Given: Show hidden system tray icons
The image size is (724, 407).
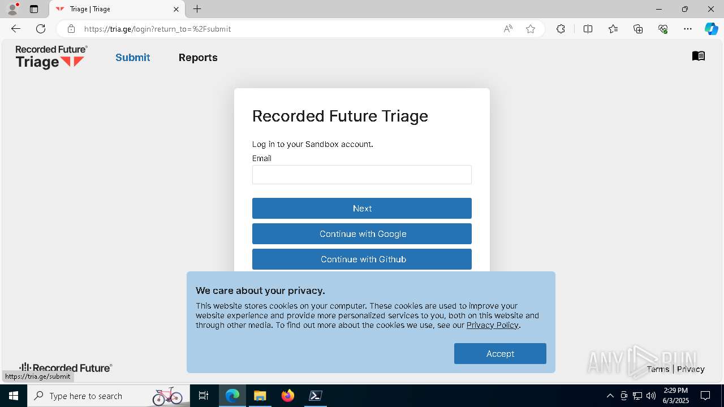Looking at the screenshot, I should click(x=610, y=396).
